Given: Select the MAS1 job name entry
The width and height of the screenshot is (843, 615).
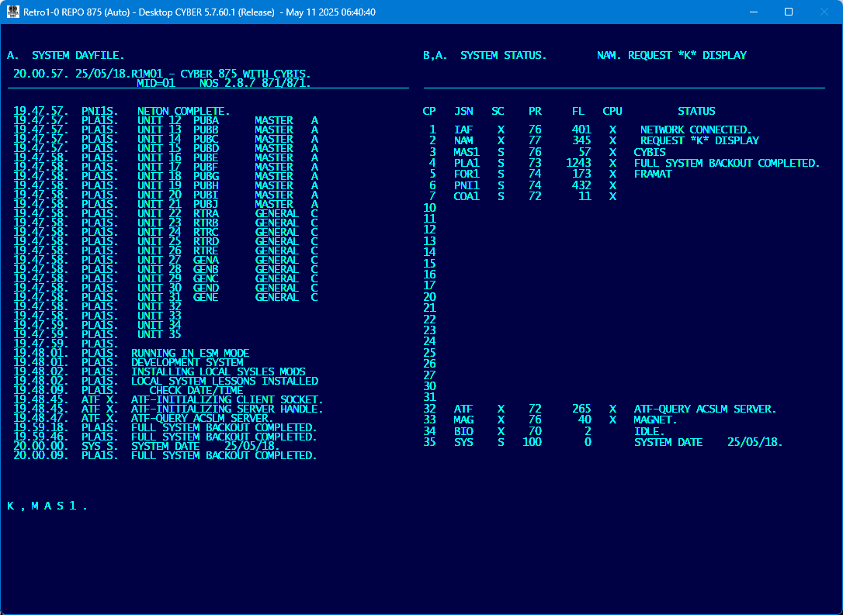Looking at the screenshot, I should coord(467,153).
